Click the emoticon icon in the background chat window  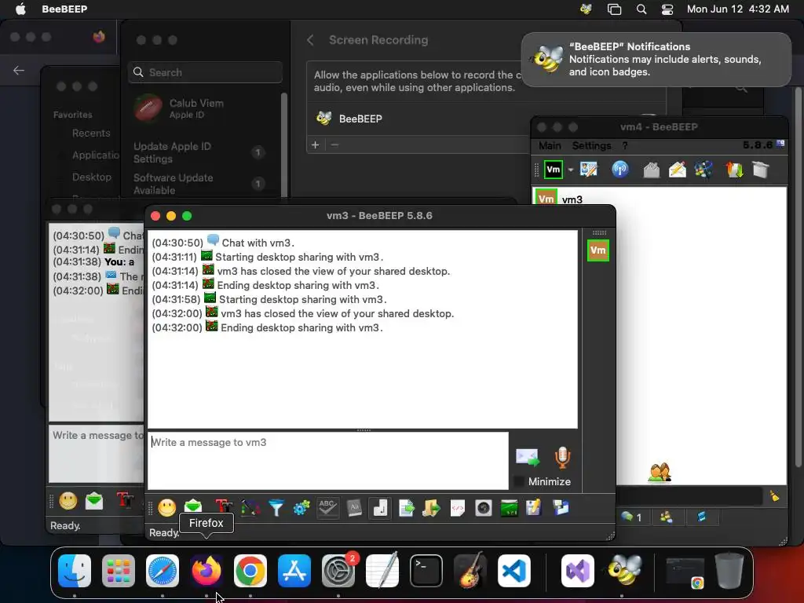coord(68,500)
